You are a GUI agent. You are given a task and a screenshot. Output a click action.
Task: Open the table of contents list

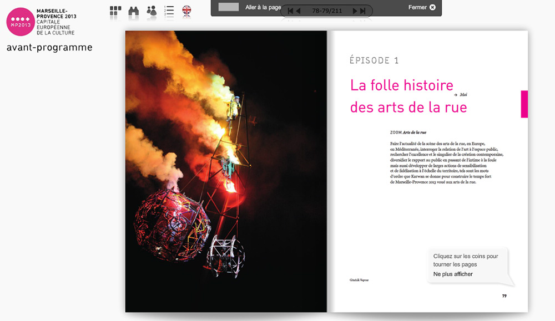point(169,11)
